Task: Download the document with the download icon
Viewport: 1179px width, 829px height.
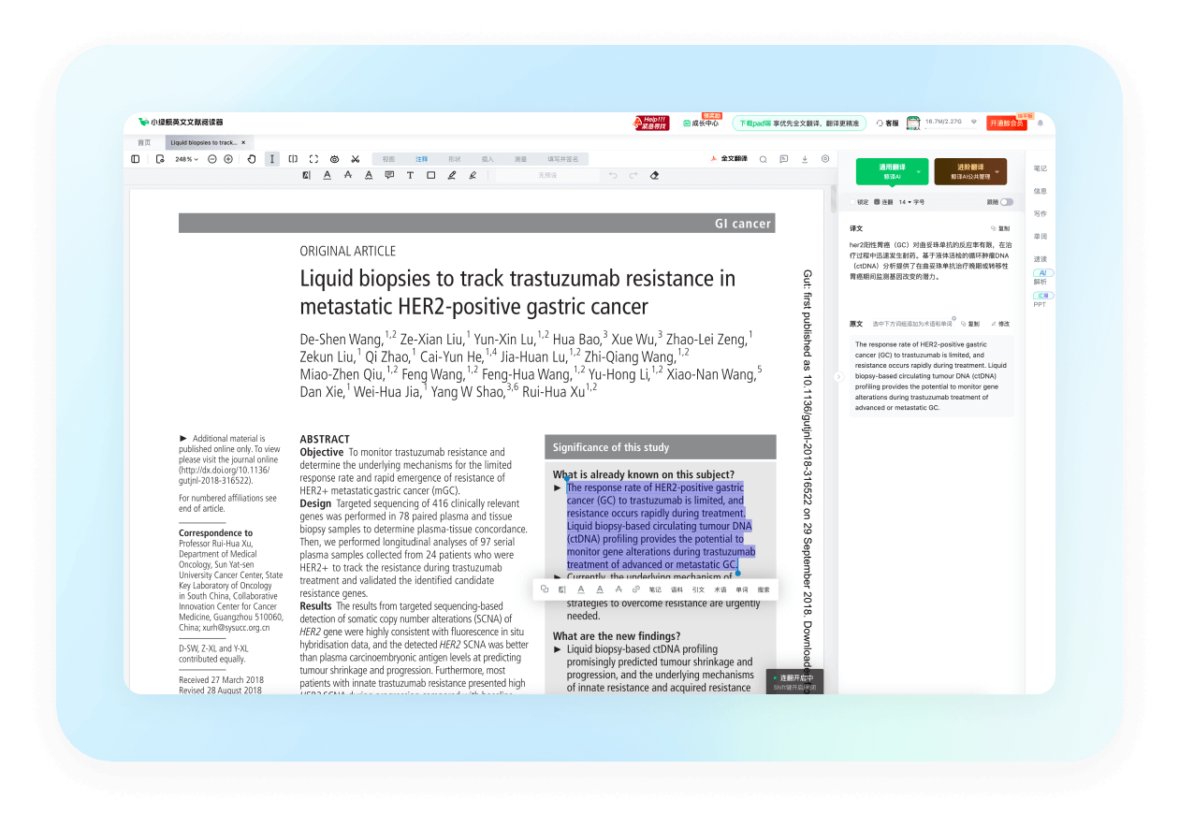Action: point(805,159)
